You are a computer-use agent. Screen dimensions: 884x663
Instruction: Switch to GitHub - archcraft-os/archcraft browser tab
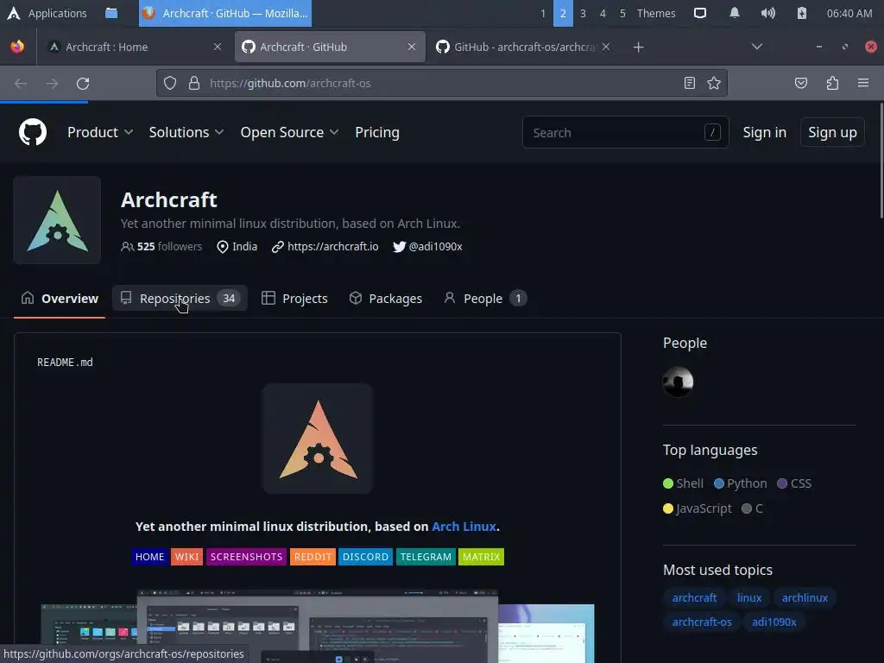524,47
